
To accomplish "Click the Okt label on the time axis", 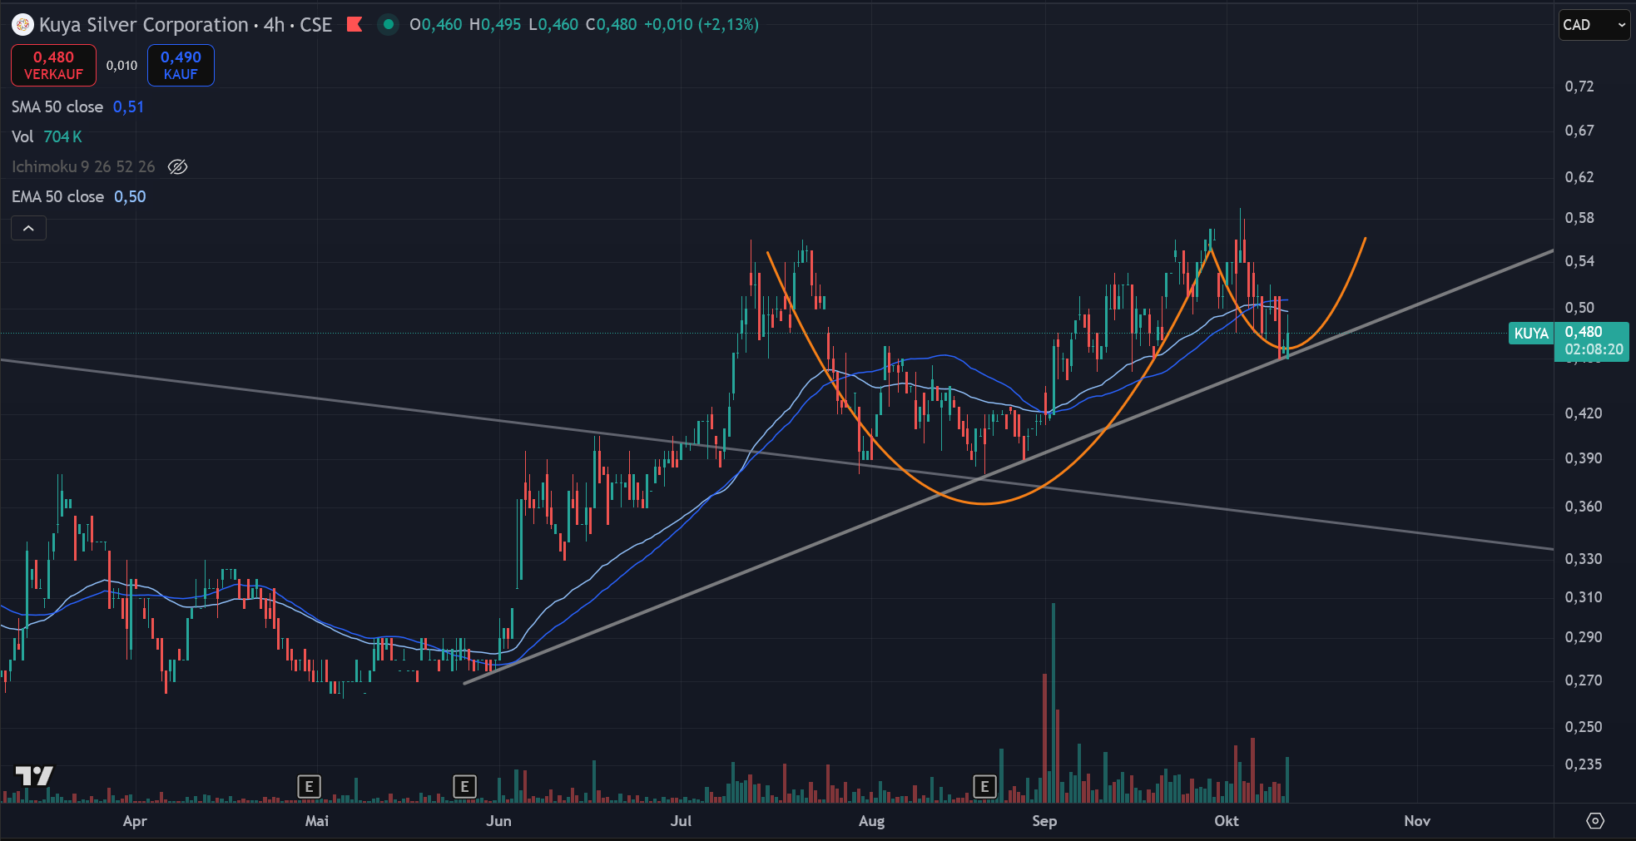I will [1227, 821].
